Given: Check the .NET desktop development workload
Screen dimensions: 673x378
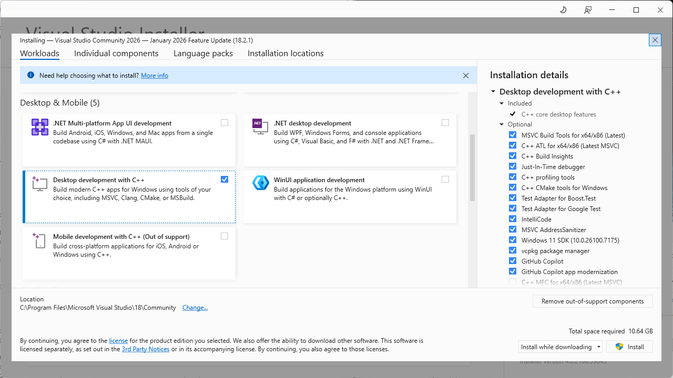Looking at the screenshot, I should (445, 123).
